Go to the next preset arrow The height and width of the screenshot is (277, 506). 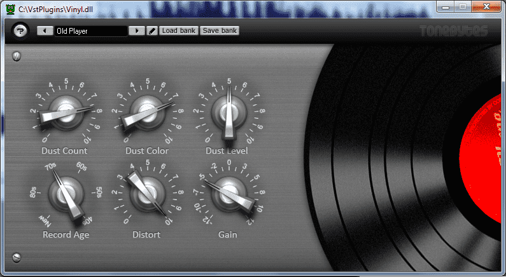[x=136, y=31]
